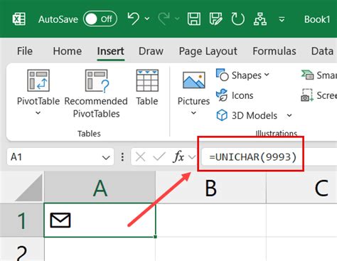Open the Redo history dropdown arrow

point(177,18)
